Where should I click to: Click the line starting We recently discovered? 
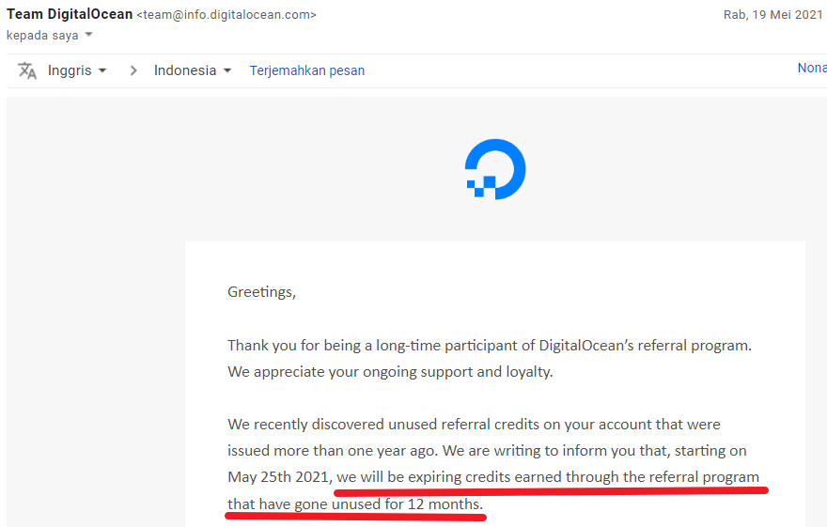coord(474,424)
